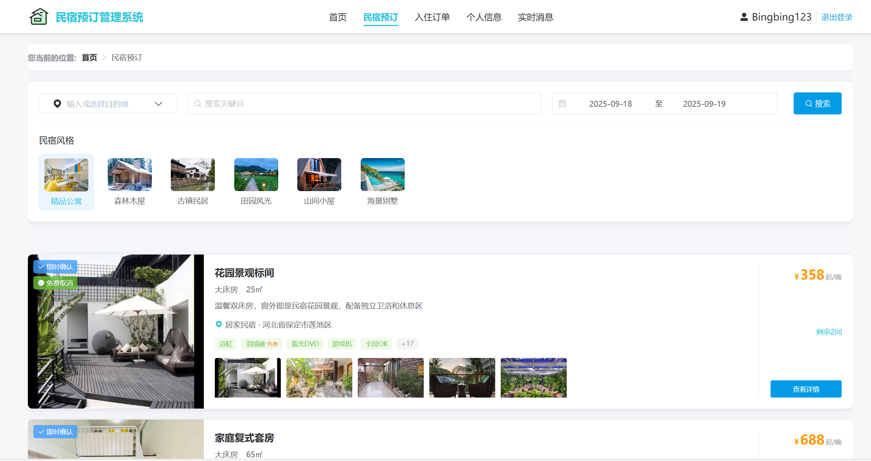Screen dimensions: 871x461
Task: Open the destination dropdown arrow
Action: (158, 104)
